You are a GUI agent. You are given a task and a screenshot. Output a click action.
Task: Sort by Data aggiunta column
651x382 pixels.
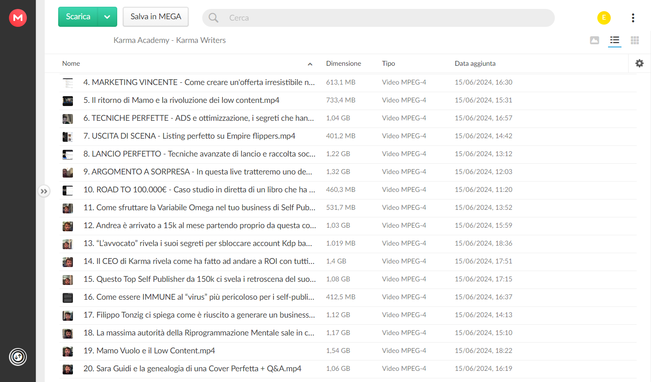[475, 64]
